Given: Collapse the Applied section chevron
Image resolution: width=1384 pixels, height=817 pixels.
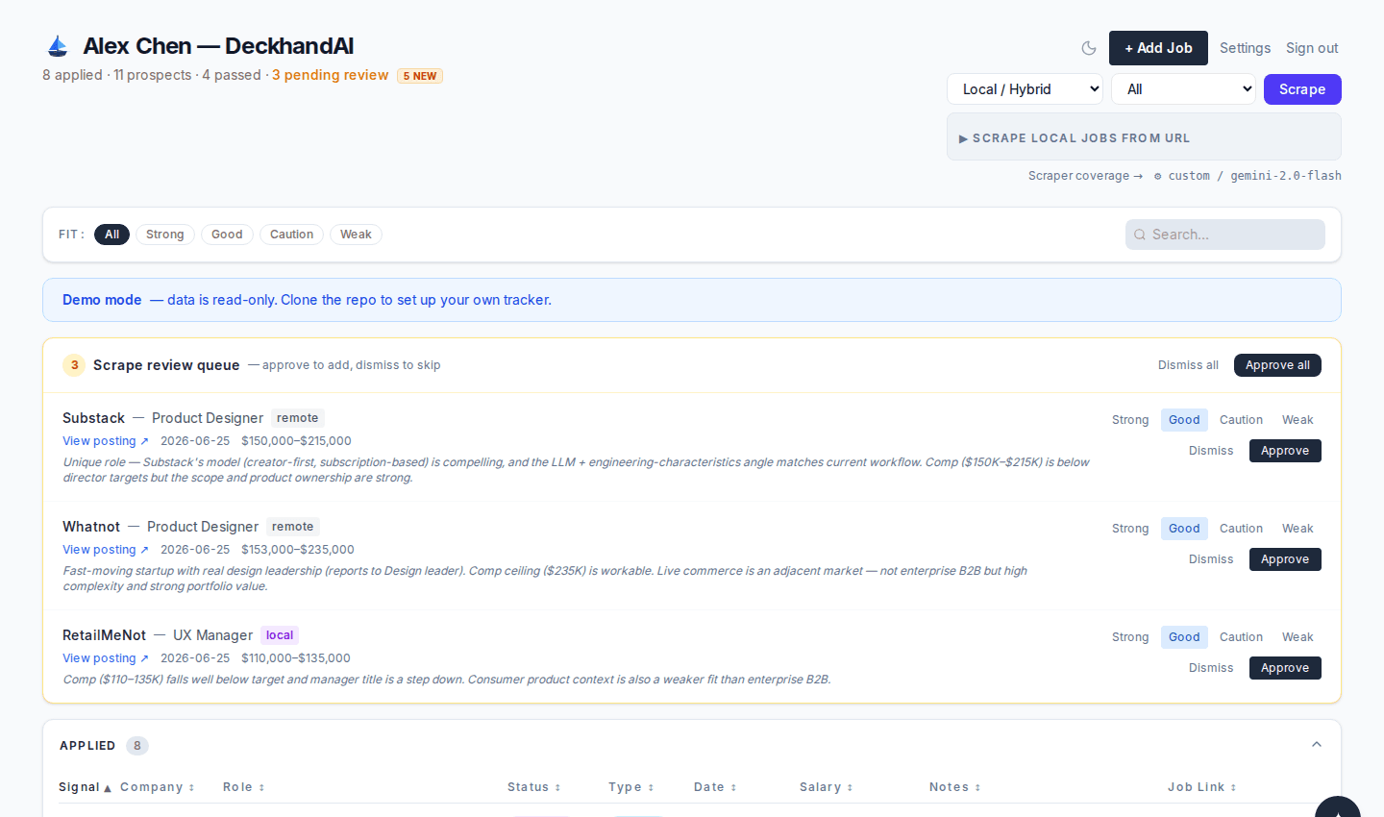Looking at the screenshot, I should pos(1317,745).
